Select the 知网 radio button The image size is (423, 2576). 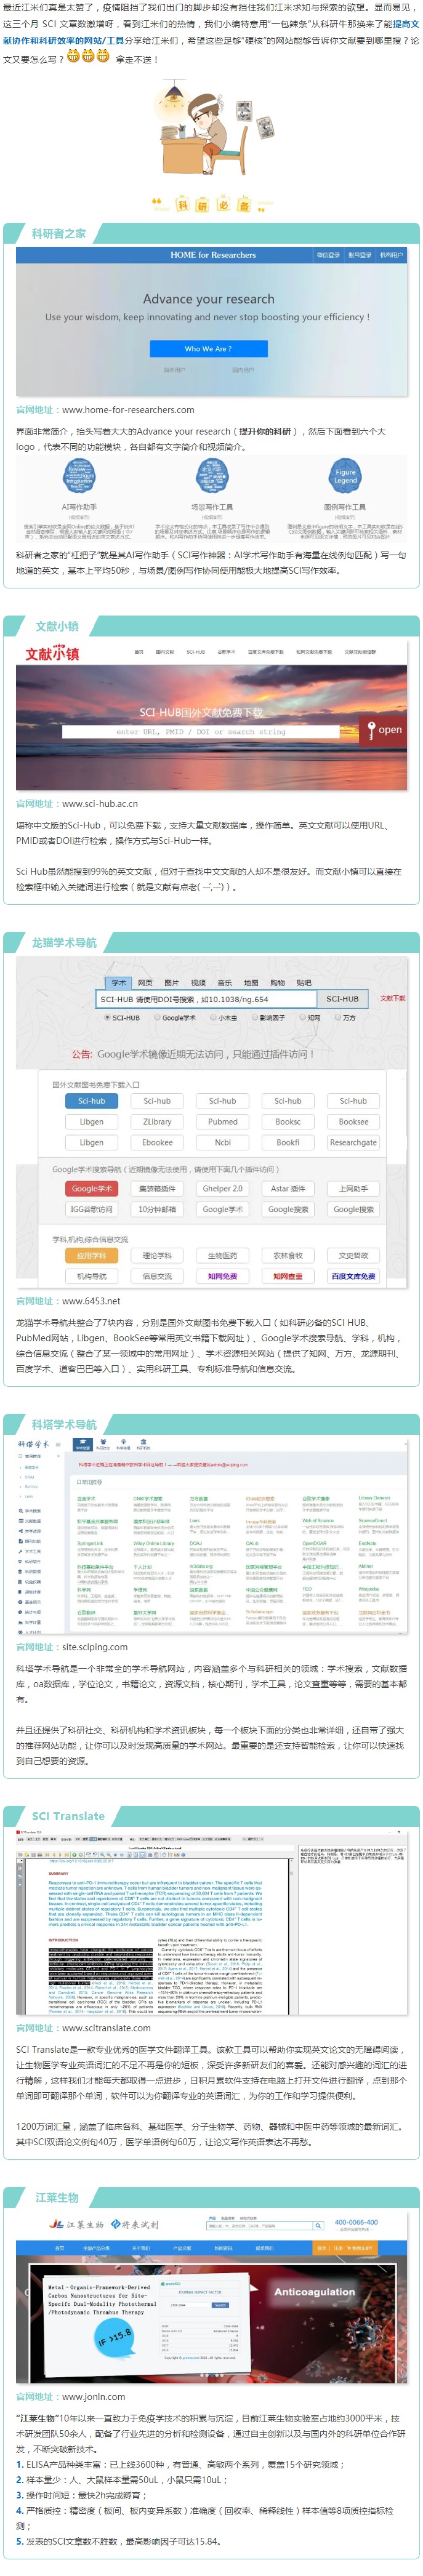pyautogui.click(x=303, y=1017)
